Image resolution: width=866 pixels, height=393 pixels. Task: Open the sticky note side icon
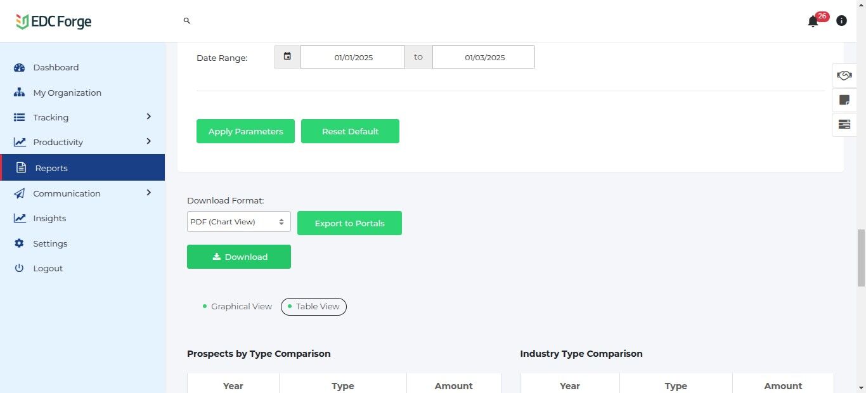pos(844,100)
